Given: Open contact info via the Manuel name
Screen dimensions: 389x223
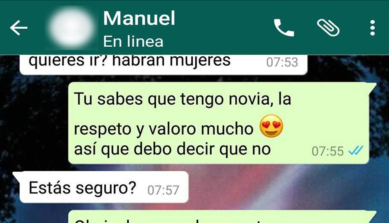Looking at the screenshot, I should (139, 18).
